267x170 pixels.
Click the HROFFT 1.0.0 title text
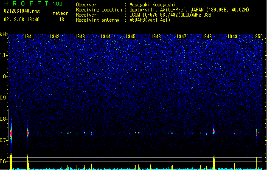pyautogui.click(x=34, y=3)
